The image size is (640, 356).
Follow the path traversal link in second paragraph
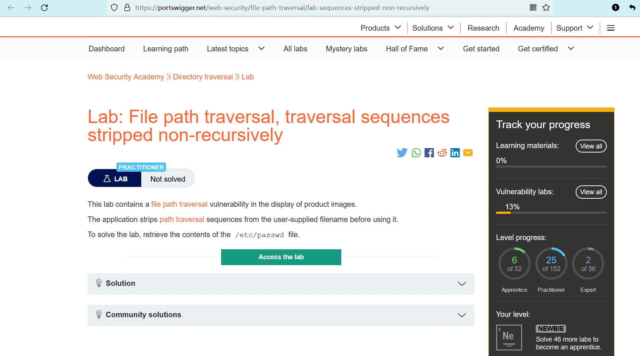coord(182,219)
